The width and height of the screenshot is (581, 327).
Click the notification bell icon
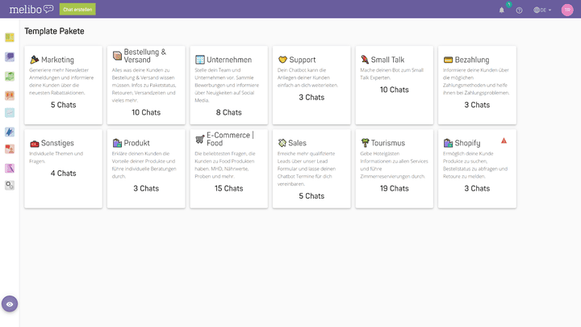(x=502, y=10)
